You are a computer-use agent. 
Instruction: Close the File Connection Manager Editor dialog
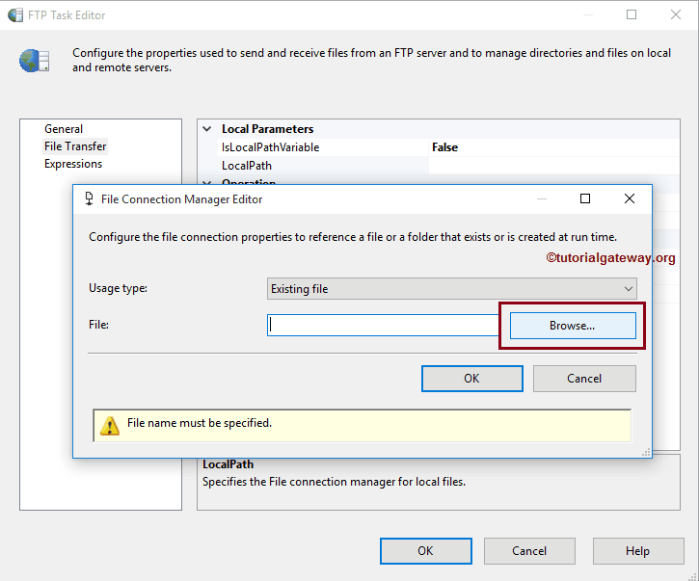pos(629,198)
